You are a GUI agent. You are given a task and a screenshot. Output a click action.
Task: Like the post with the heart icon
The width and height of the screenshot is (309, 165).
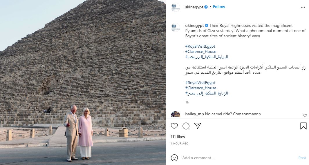pyautogui.click(x=174, y=126)
